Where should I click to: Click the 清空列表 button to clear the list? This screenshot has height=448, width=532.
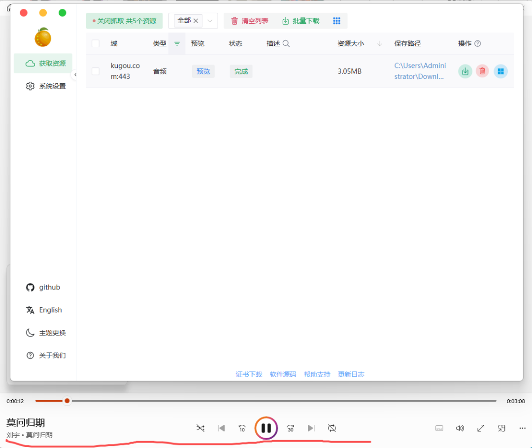[x=248, y=21]
